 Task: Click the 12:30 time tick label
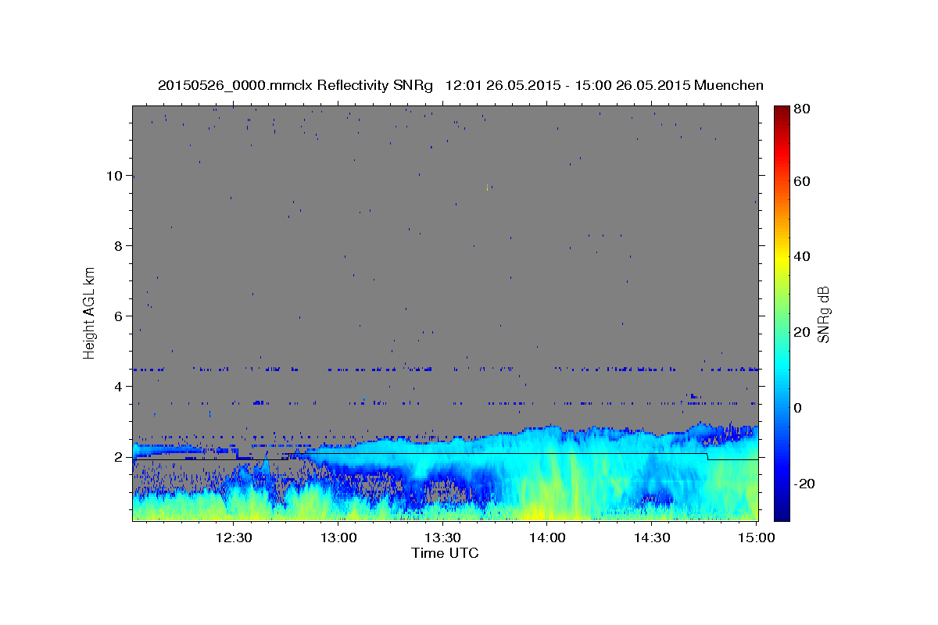pyautogui.click(x=234, y=538)
